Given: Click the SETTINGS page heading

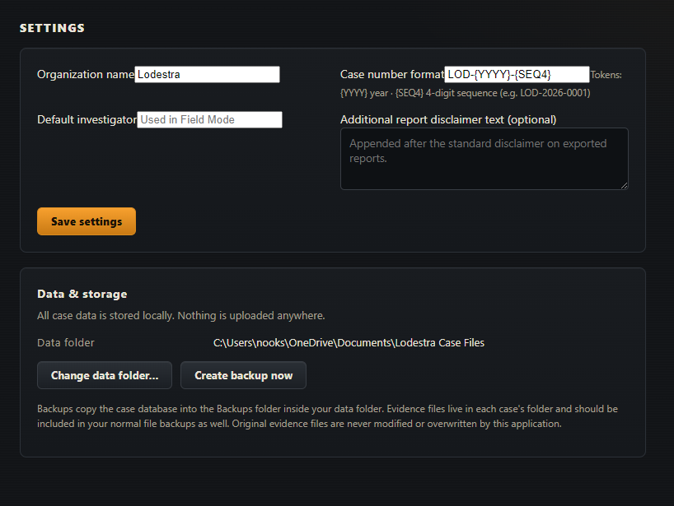Looking at the screenshot, I should point(52,28).
